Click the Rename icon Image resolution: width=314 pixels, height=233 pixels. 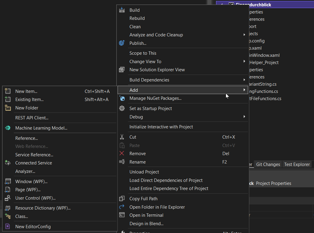click(x=122, y=162)
